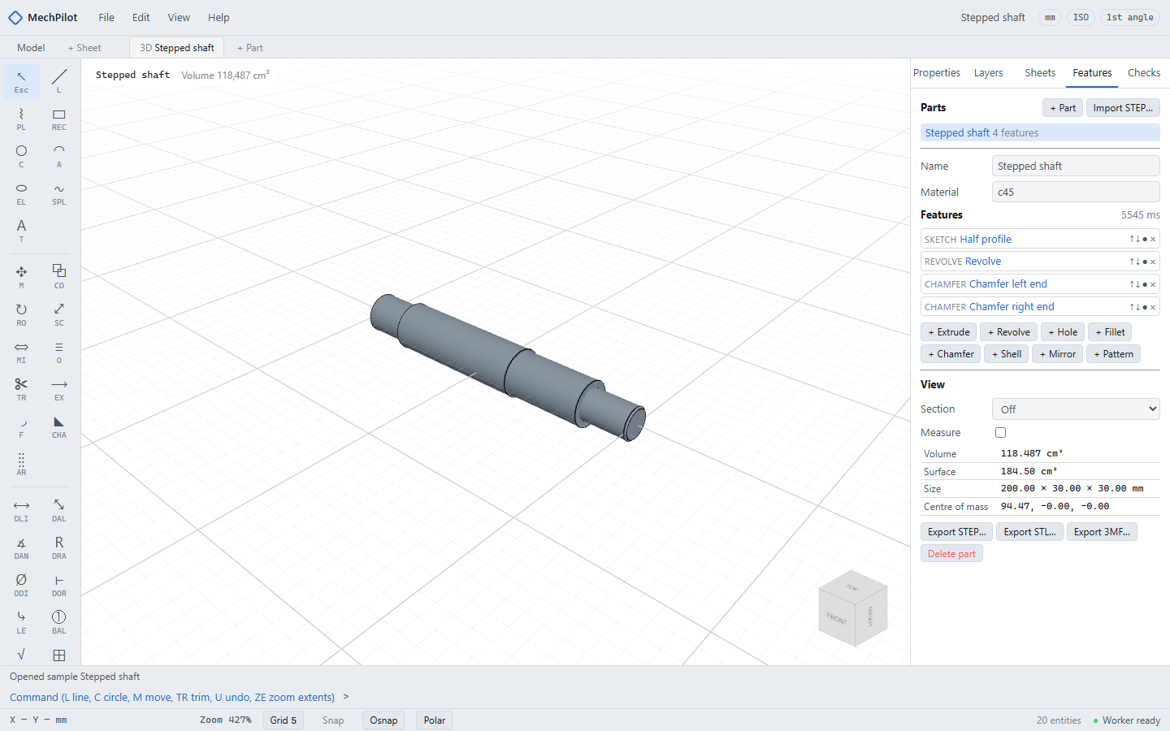
Task: Select the Circle tool (C)
Action: (x=21, y=156)
